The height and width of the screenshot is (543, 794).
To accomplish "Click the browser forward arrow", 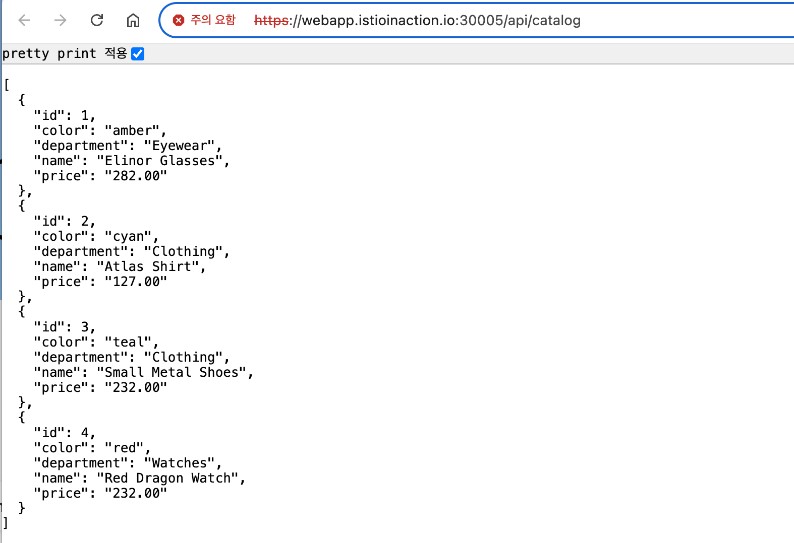I will point(61,20).
